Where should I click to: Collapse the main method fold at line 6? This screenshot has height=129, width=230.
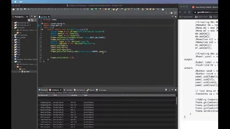coord(42,29)
